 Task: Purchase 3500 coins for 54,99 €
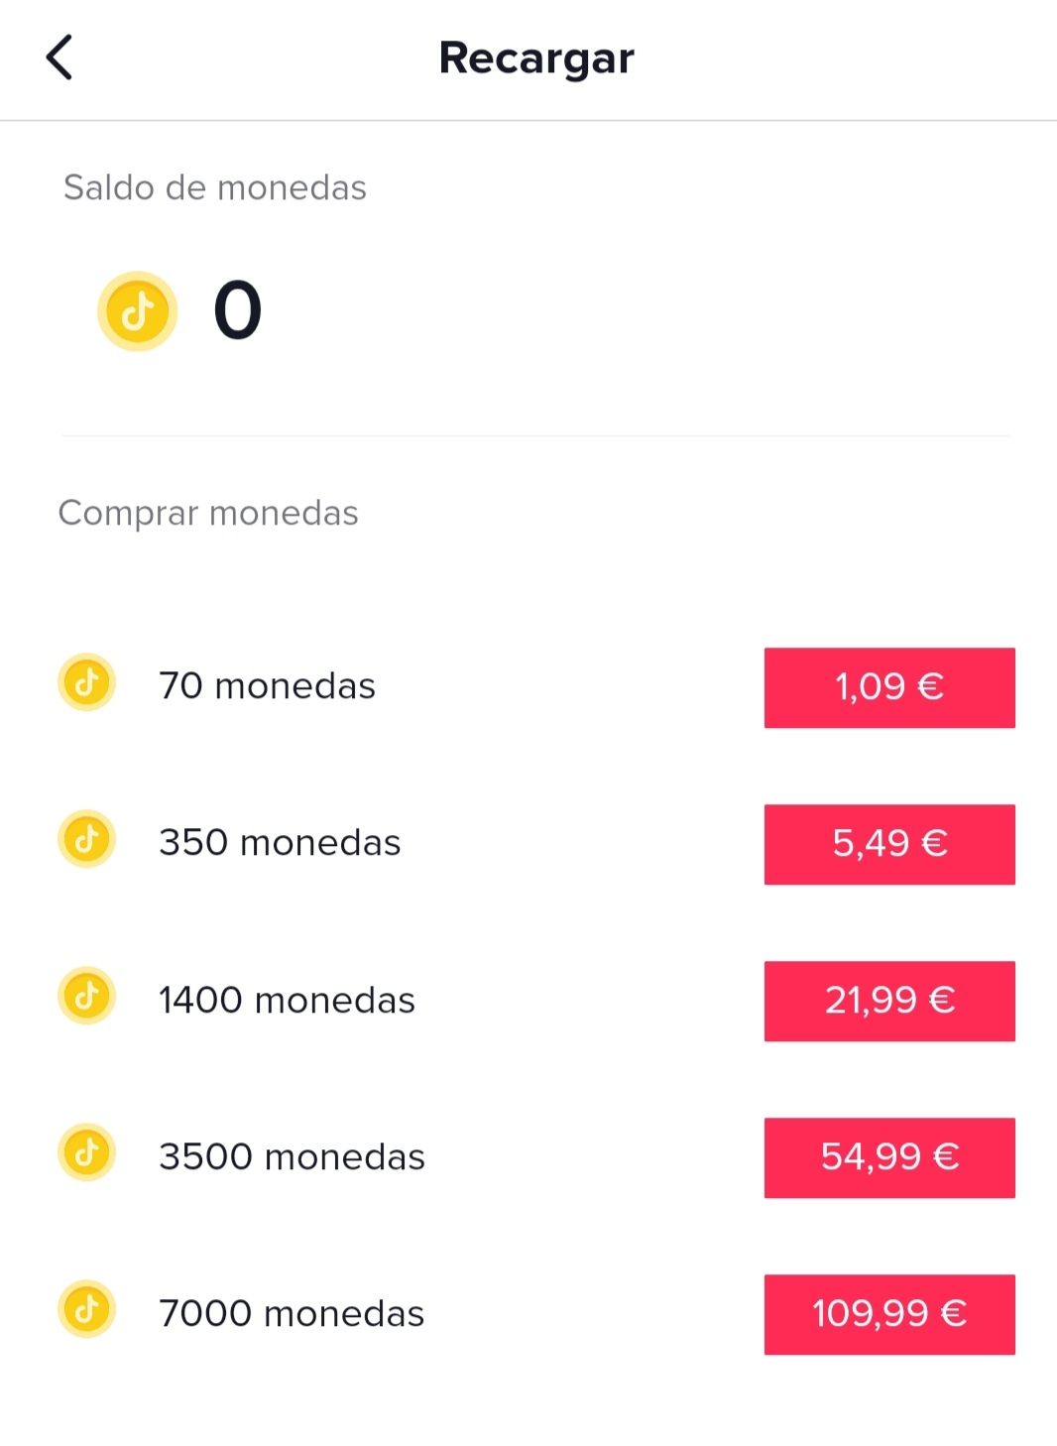click(889, 1157)
